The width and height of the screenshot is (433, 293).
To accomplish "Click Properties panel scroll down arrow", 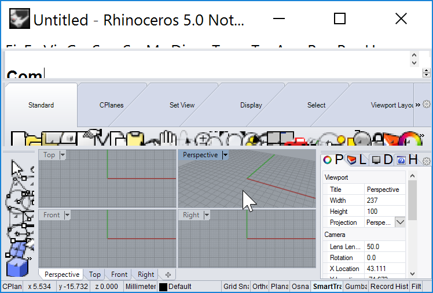I will coord(413,274).
